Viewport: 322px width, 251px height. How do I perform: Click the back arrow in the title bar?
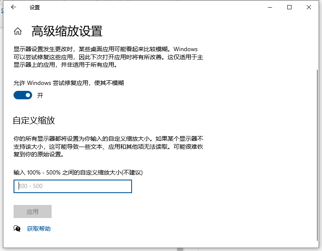pos(14,7)
